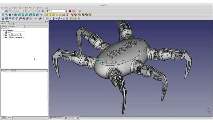Set the axonometric view cube icon
This screenshot has width=213, height=123.
tap(15, 15)
